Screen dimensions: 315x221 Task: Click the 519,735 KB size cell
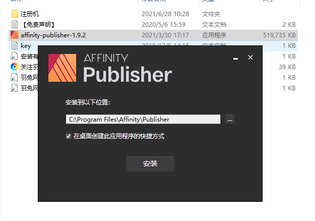tap(279, 35)
